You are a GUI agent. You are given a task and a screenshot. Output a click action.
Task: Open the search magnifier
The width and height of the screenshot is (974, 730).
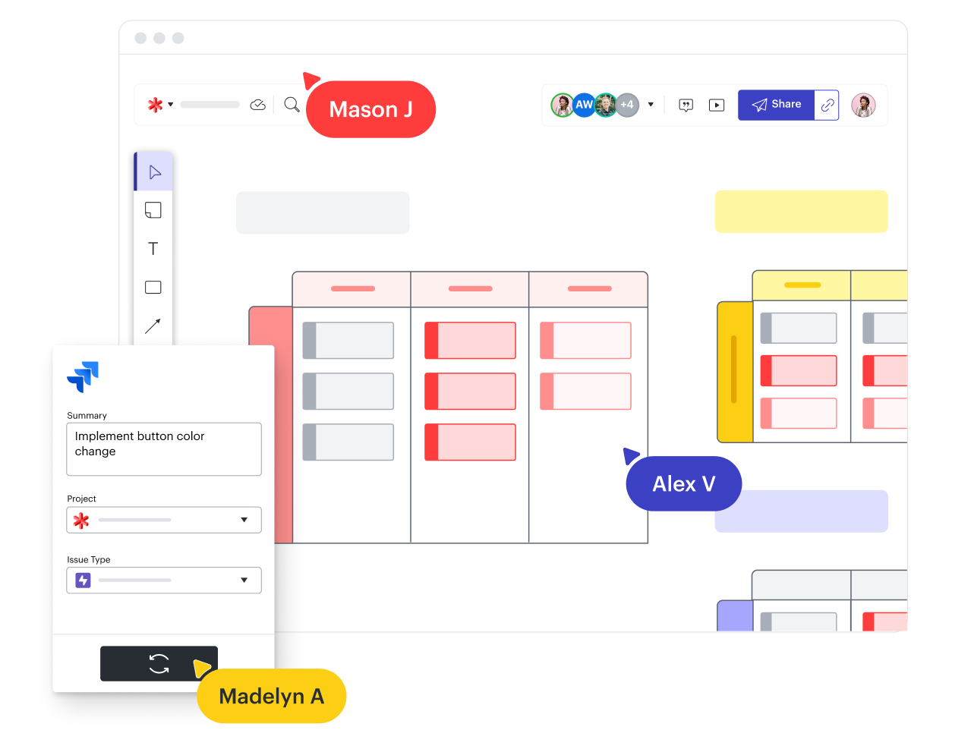292,105
